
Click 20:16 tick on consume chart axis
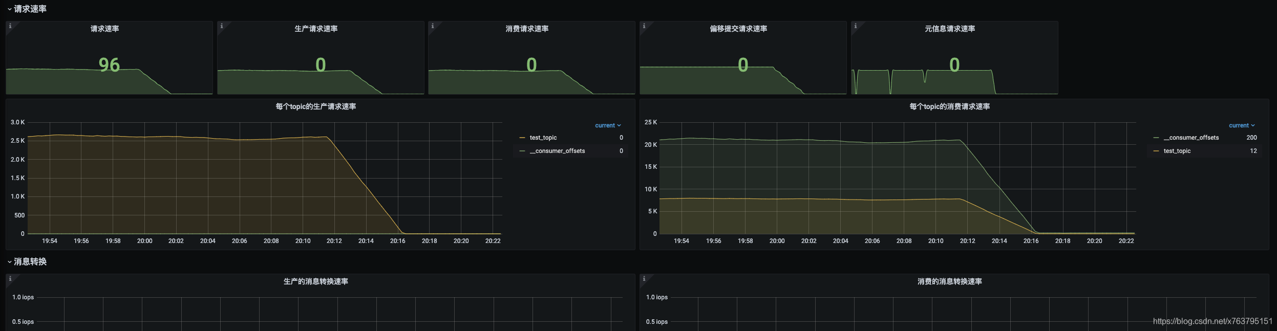1031,241
